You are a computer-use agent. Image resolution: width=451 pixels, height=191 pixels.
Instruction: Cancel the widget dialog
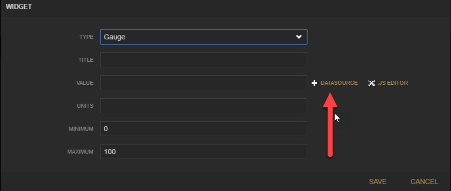(424, 182)
